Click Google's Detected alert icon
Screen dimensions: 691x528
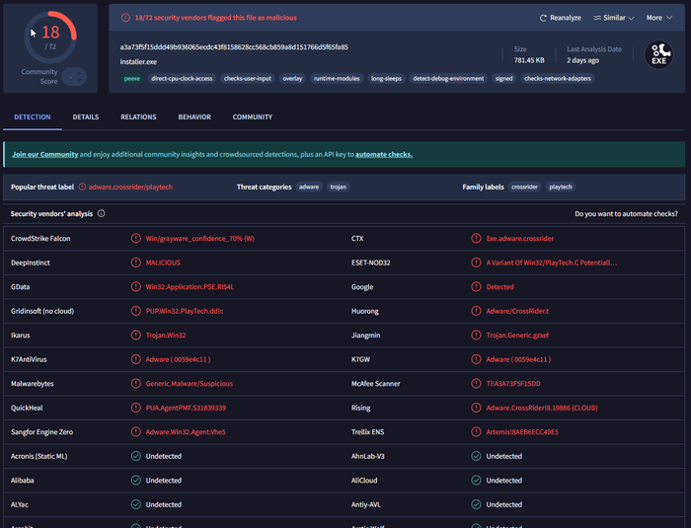(476, 287)
